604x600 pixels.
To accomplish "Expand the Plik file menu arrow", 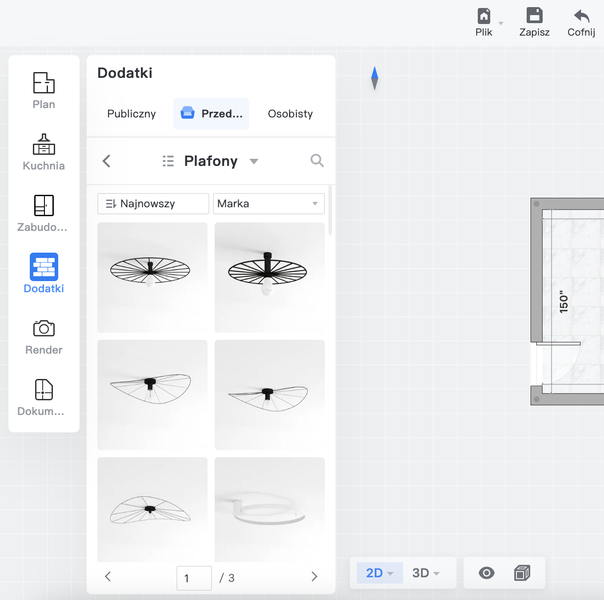I will (501, 24).
